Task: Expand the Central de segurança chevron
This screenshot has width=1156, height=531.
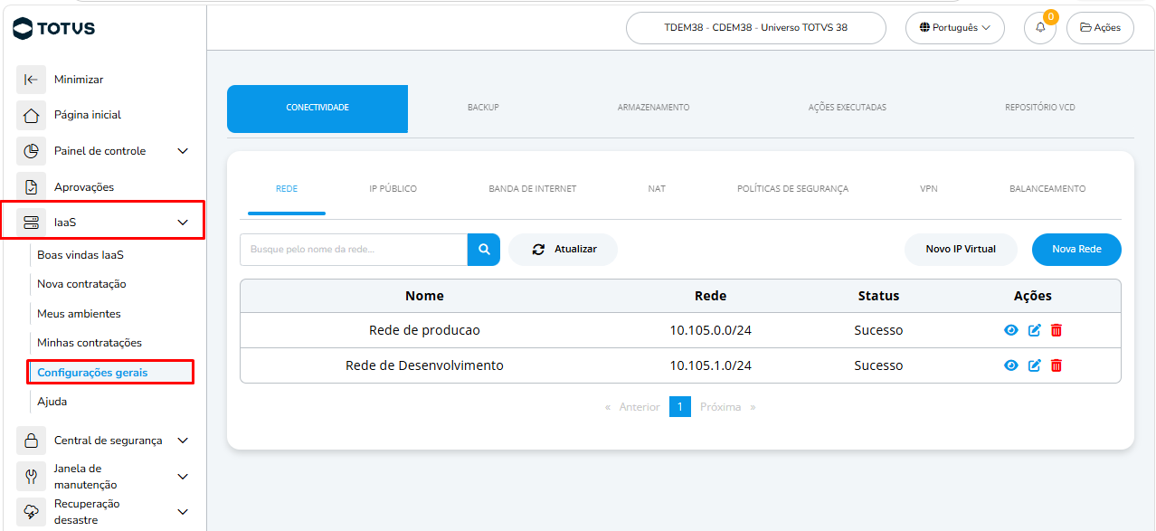Action: [x=183, y=441]
